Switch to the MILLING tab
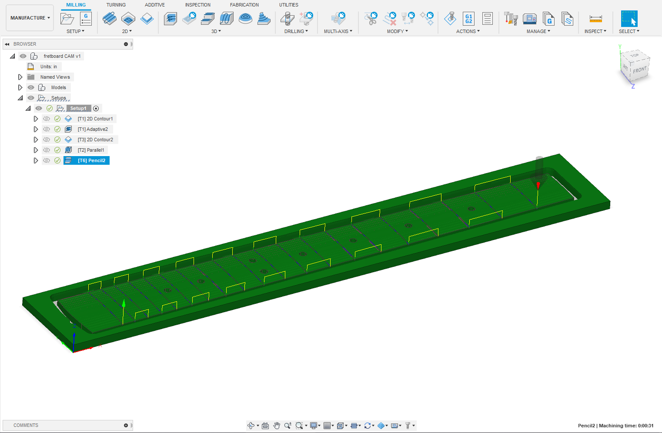 pyautogui.click(x=76, y=5)
